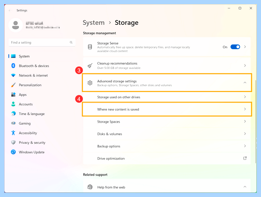
Task: Open Backup options chevron arrow
Action: tap(245, 146)
